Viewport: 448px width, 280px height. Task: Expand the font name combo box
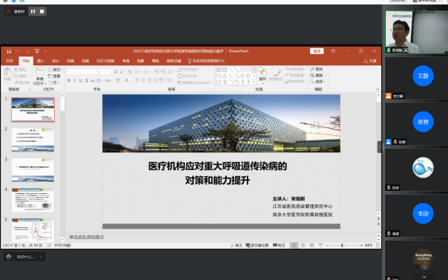click(x=97, y=72)
